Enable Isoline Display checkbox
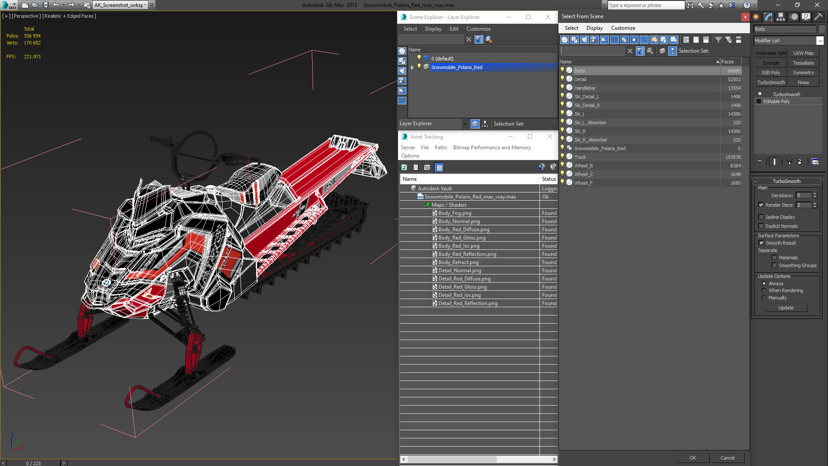The height and width of the screenshot is (466, 828). (761, 217)
